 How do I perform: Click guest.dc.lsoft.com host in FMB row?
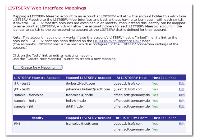pyautogui.click(x=128, y=124)
